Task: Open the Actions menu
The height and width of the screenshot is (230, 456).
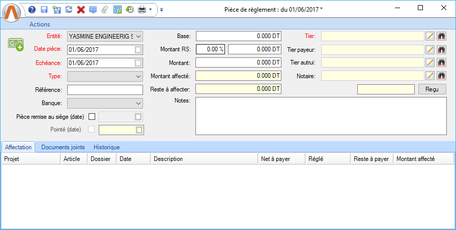Action: coord(40,24)
